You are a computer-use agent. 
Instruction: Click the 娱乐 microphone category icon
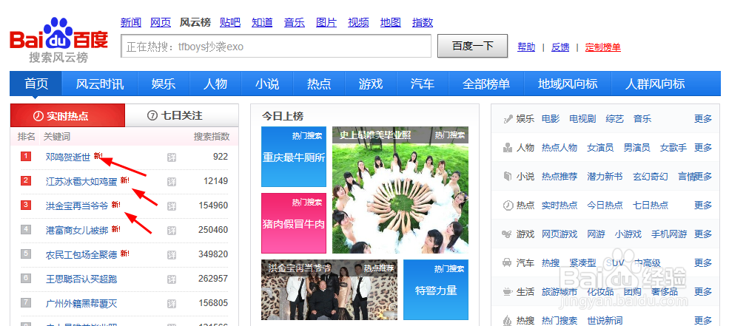pos(508,119)
